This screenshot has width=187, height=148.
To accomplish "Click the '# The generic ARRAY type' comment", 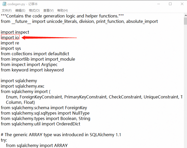I will (61, 135).
